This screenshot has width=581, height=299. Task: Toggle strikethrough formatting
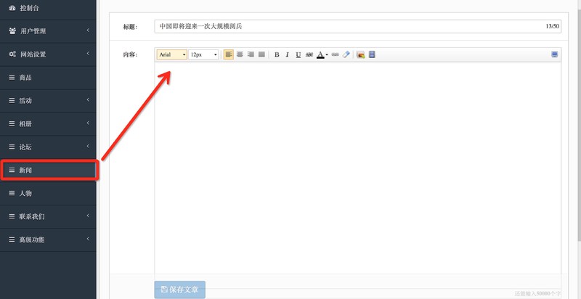click(309, 54)
